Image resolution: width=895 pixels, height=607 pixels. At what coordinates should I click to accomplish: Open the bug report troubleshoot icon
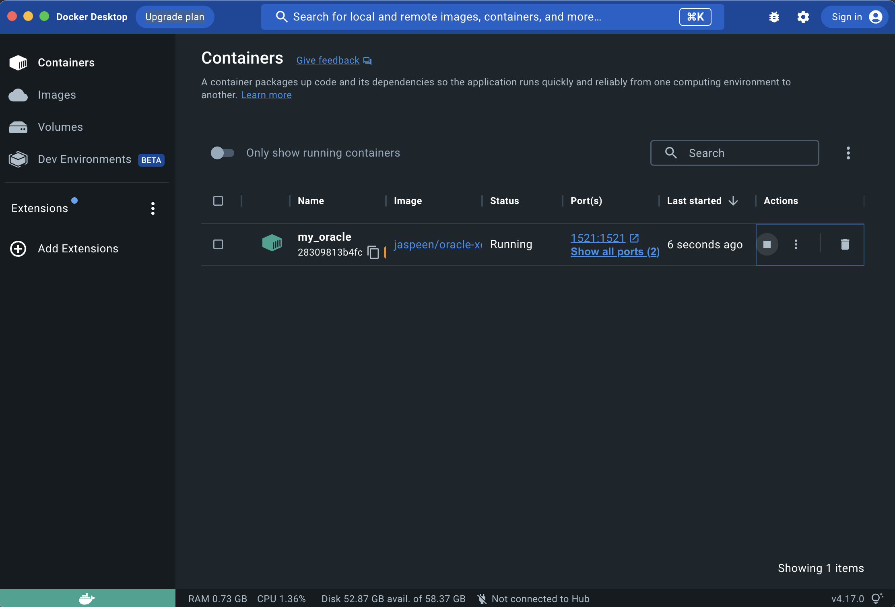774,17
